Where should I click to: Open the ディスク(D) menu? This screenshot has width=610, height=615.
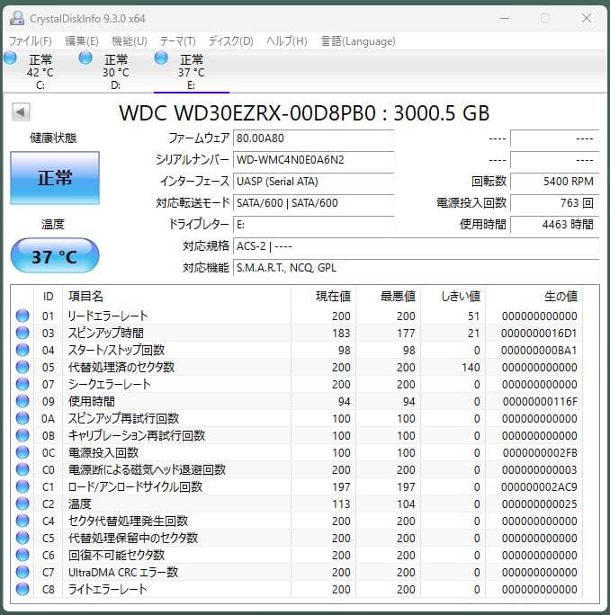click(x=231, y=41)
